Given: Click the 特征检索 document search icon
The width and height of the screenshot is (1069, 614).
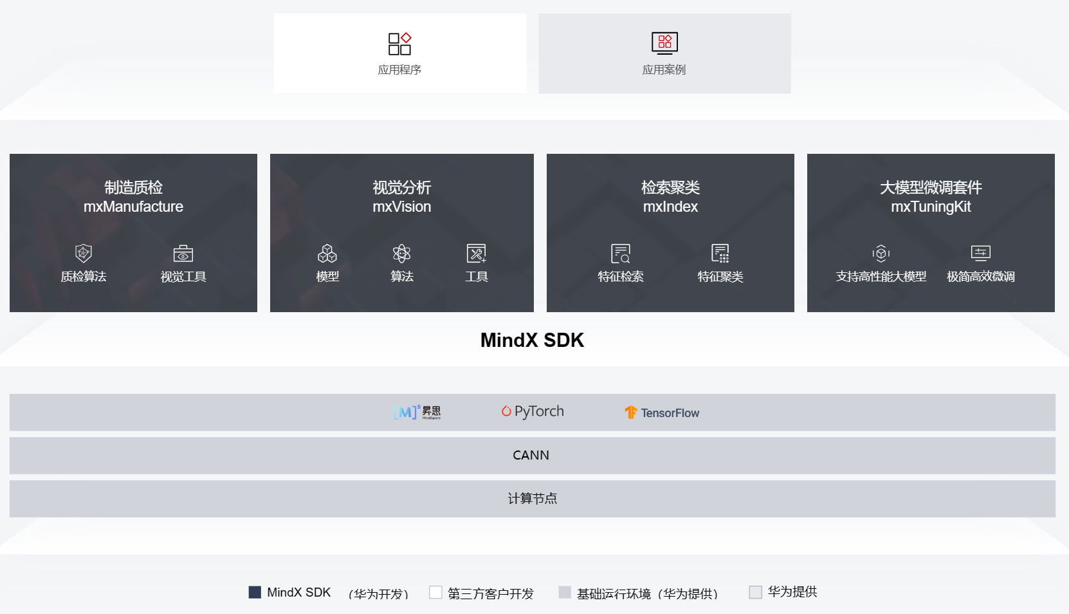Looking at the screenshot, I should (x=621, y=253).
